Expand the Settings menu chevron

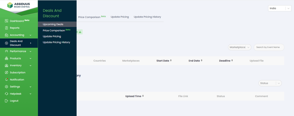(x=30, y=87)
